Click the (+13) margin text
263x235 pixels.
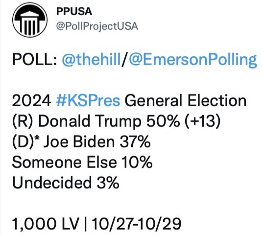coord(202,121)
